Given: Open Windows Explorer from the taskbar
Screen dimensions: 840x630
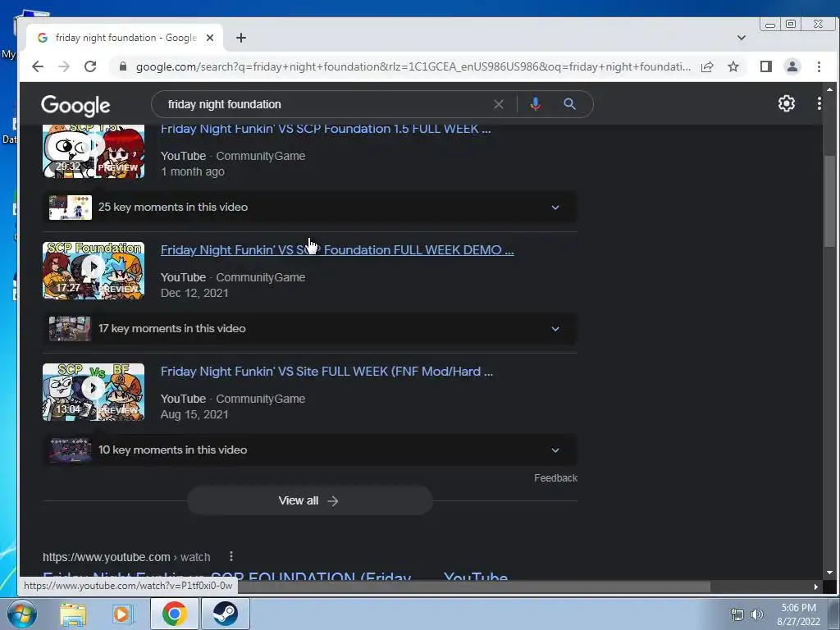Looking at the screenshot, I should click(73, 614).
